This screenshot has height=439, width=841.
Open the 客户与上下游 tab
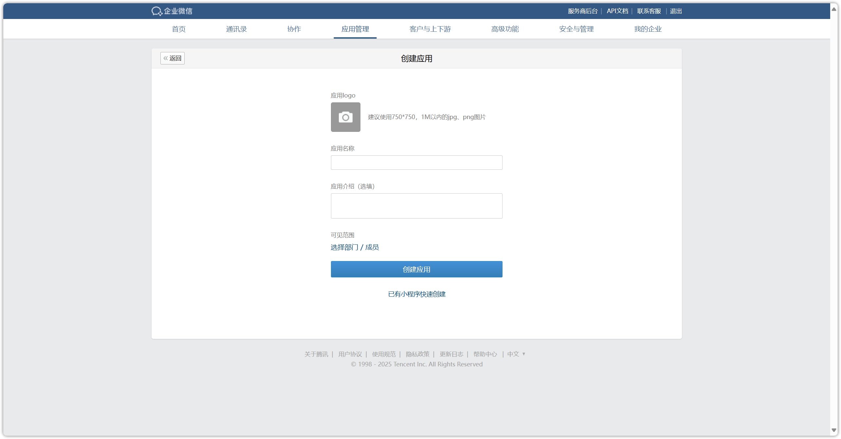click(x=430, y=29)
